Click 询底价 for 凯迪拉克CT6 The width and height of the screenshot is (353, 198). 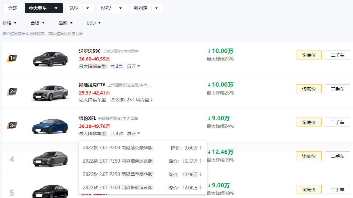point(309,89)
